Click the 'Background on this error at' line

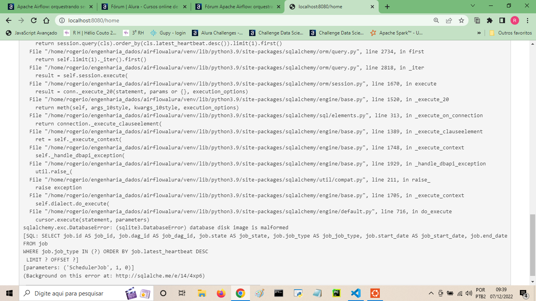tap(114, 276)
